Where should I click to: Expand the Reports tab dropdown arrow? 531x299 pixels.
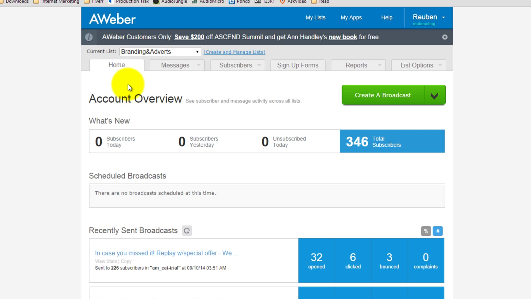tap(380, 65)
